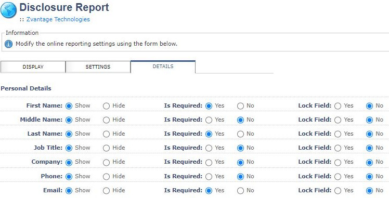Open the Zvantage Technologies link
The image size is (389, 198).
coord(58,19)
